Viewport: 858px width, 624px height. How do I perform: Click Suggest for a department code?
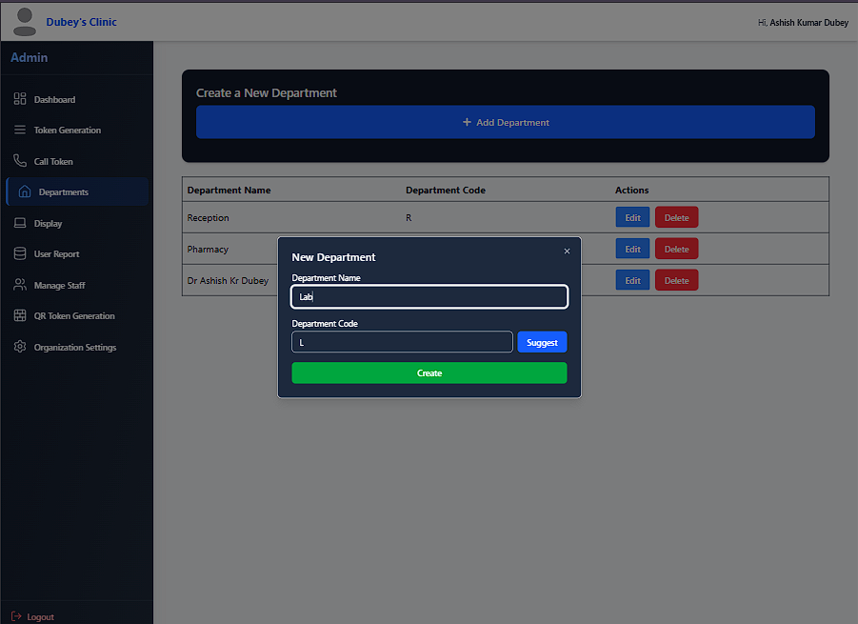(x=541, y=342)
